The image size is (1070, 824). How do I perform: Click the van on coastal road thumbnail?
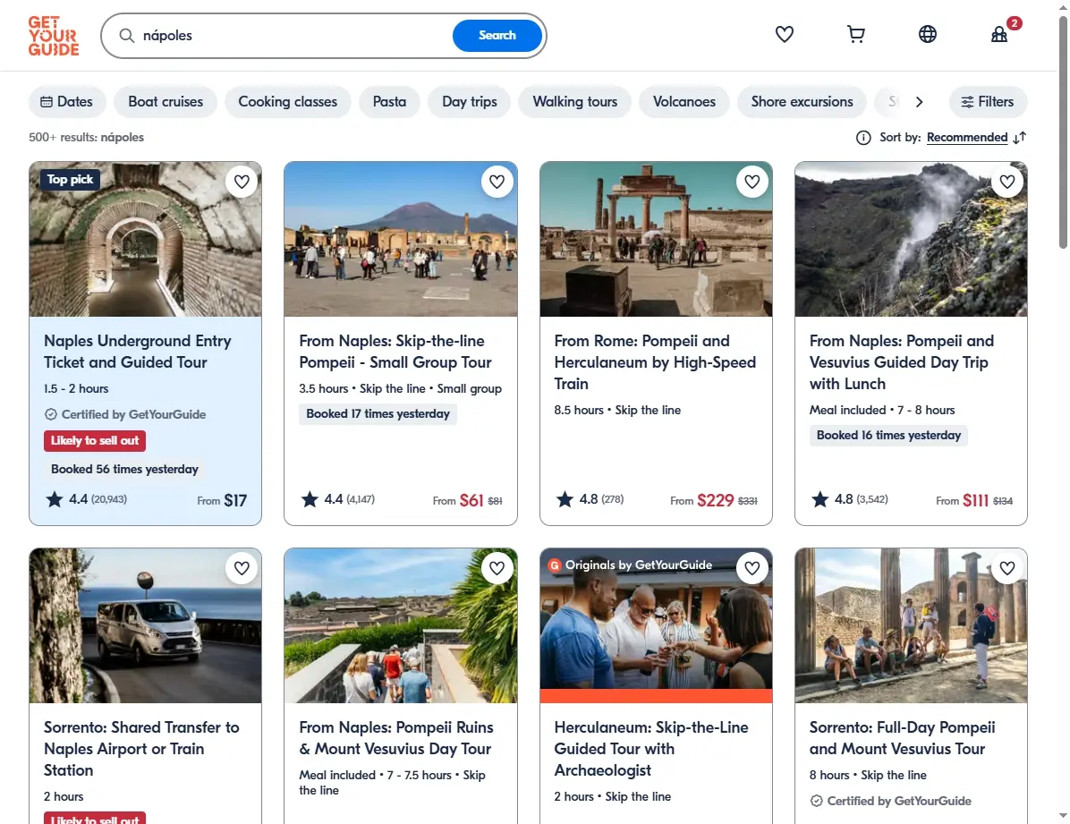tap(145, 625)
